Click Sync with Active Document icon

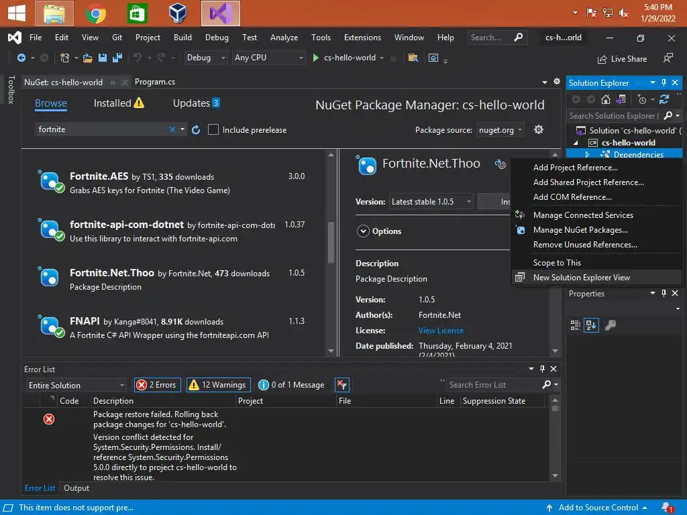tap(664, 99)
